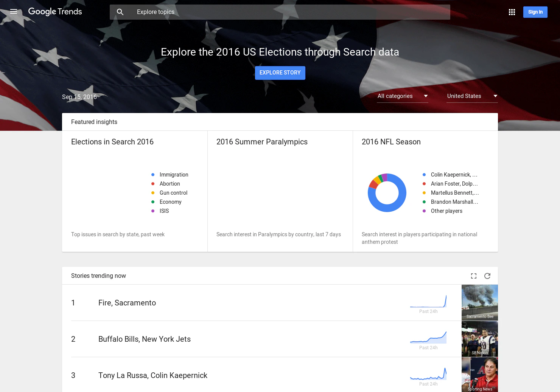Open 2016 NFL Season card title

click(x=391, y=142)
